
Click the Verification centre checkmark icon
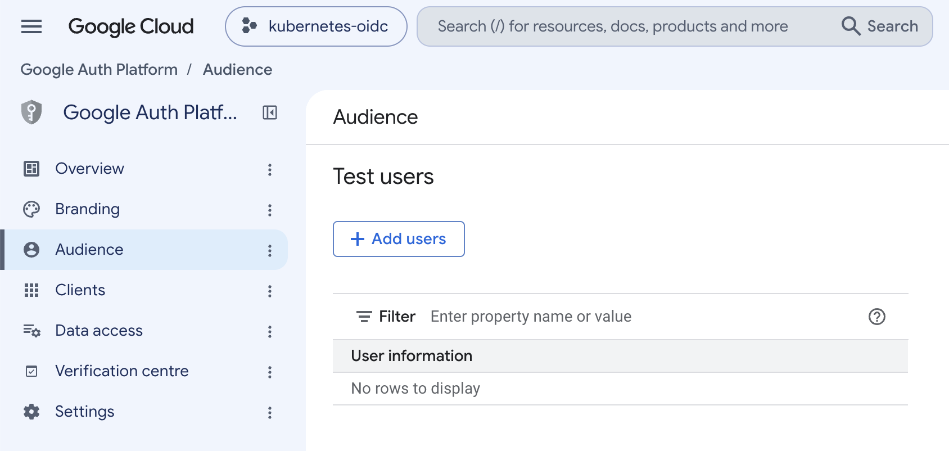[31, 371]
